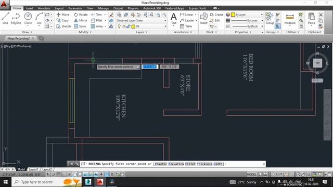Select the Line tool
333x187 pixels.
coord(5,18)
